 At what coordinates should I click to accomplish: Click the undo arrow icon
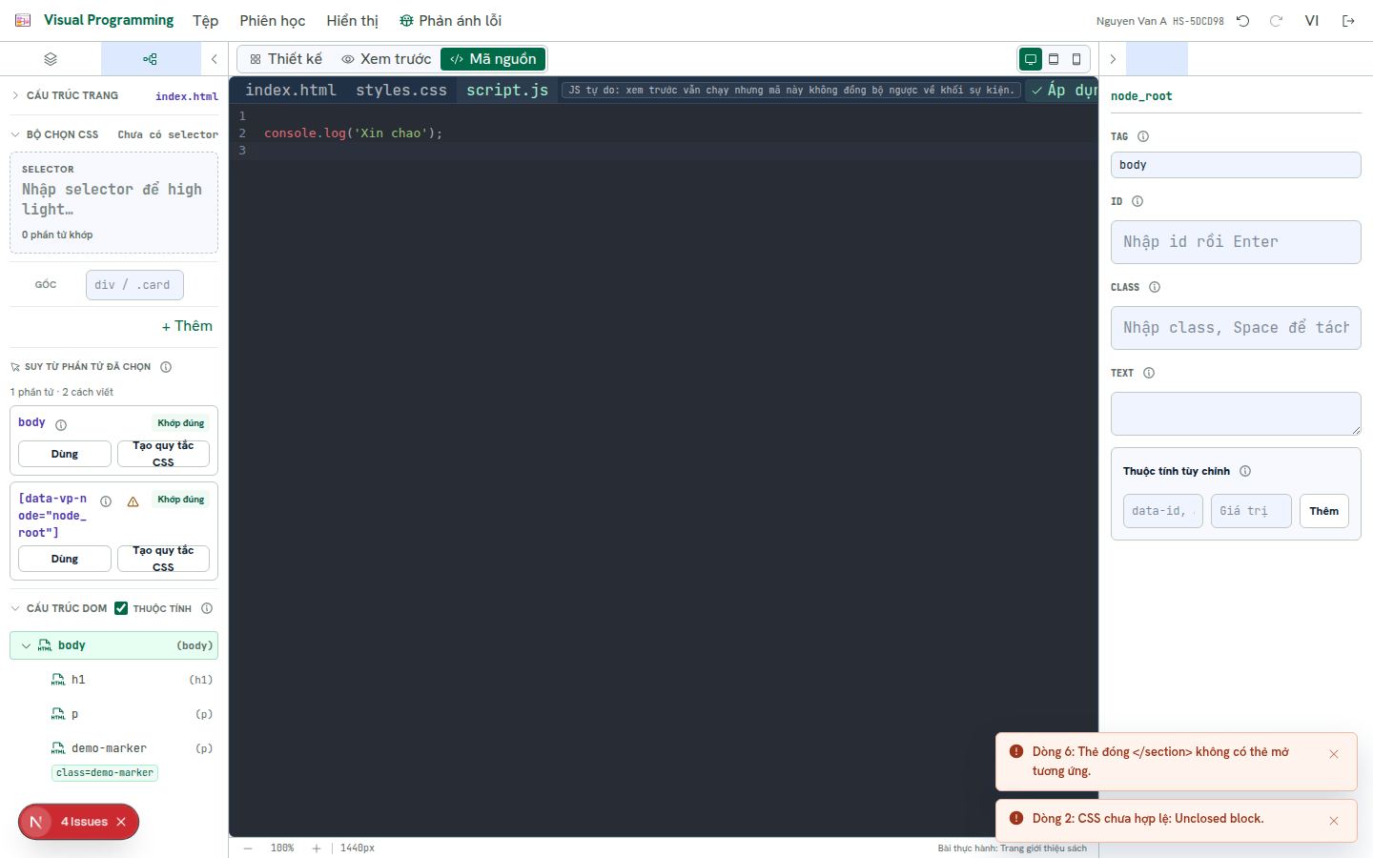pos(1243,21)
